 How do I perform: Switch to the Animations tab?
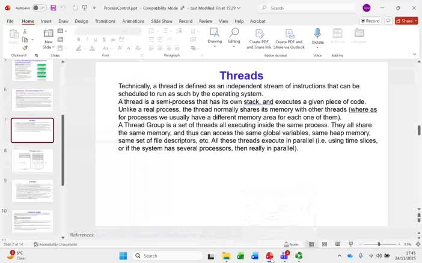133,21
